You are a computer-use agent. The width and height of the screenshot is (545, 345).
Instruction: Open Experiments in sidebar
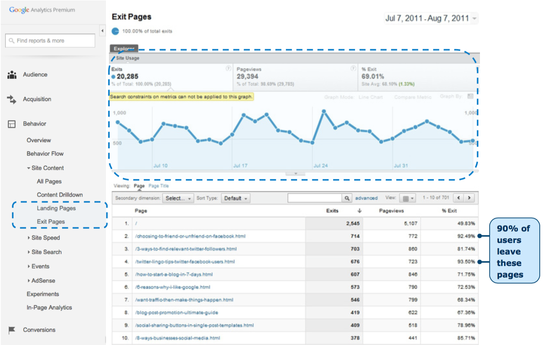[x=43, y=294]
